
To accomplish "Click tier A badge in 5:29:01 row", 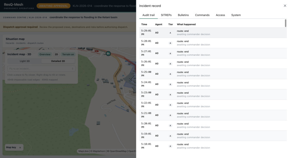I will coord(170,33).
